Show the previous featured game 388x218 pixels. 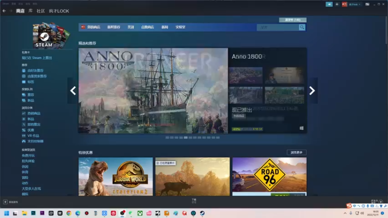pos(73,91)
